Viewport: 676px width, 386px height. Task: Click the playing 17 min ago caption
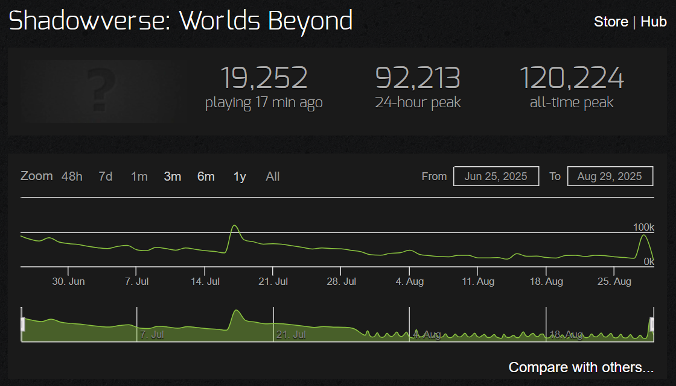pyautogui.click(x=264, y=103)
